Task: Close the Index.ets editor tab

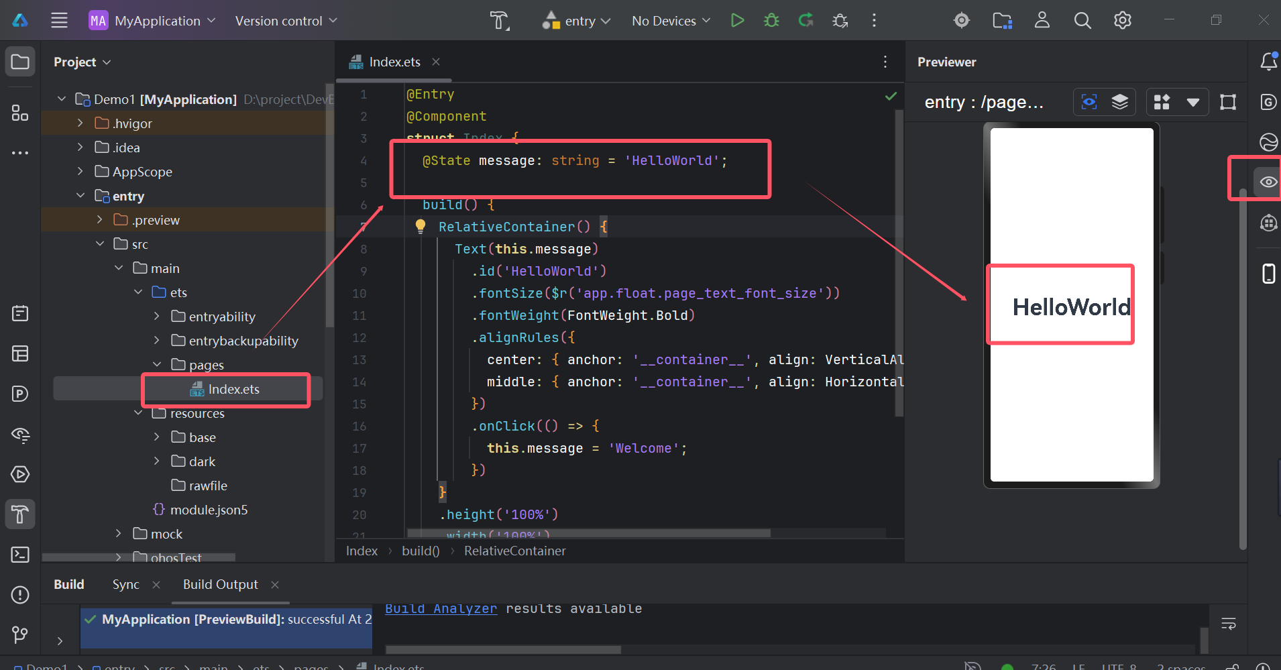Action: pyautogui.click(x=436, y=62)
